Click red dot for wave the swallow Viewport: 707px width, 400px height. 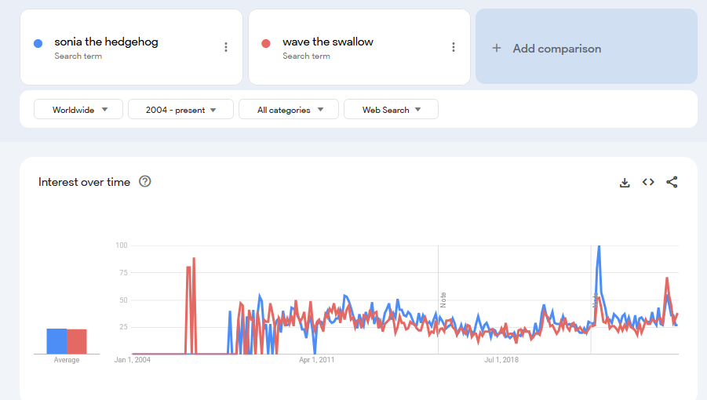point(266,43)
